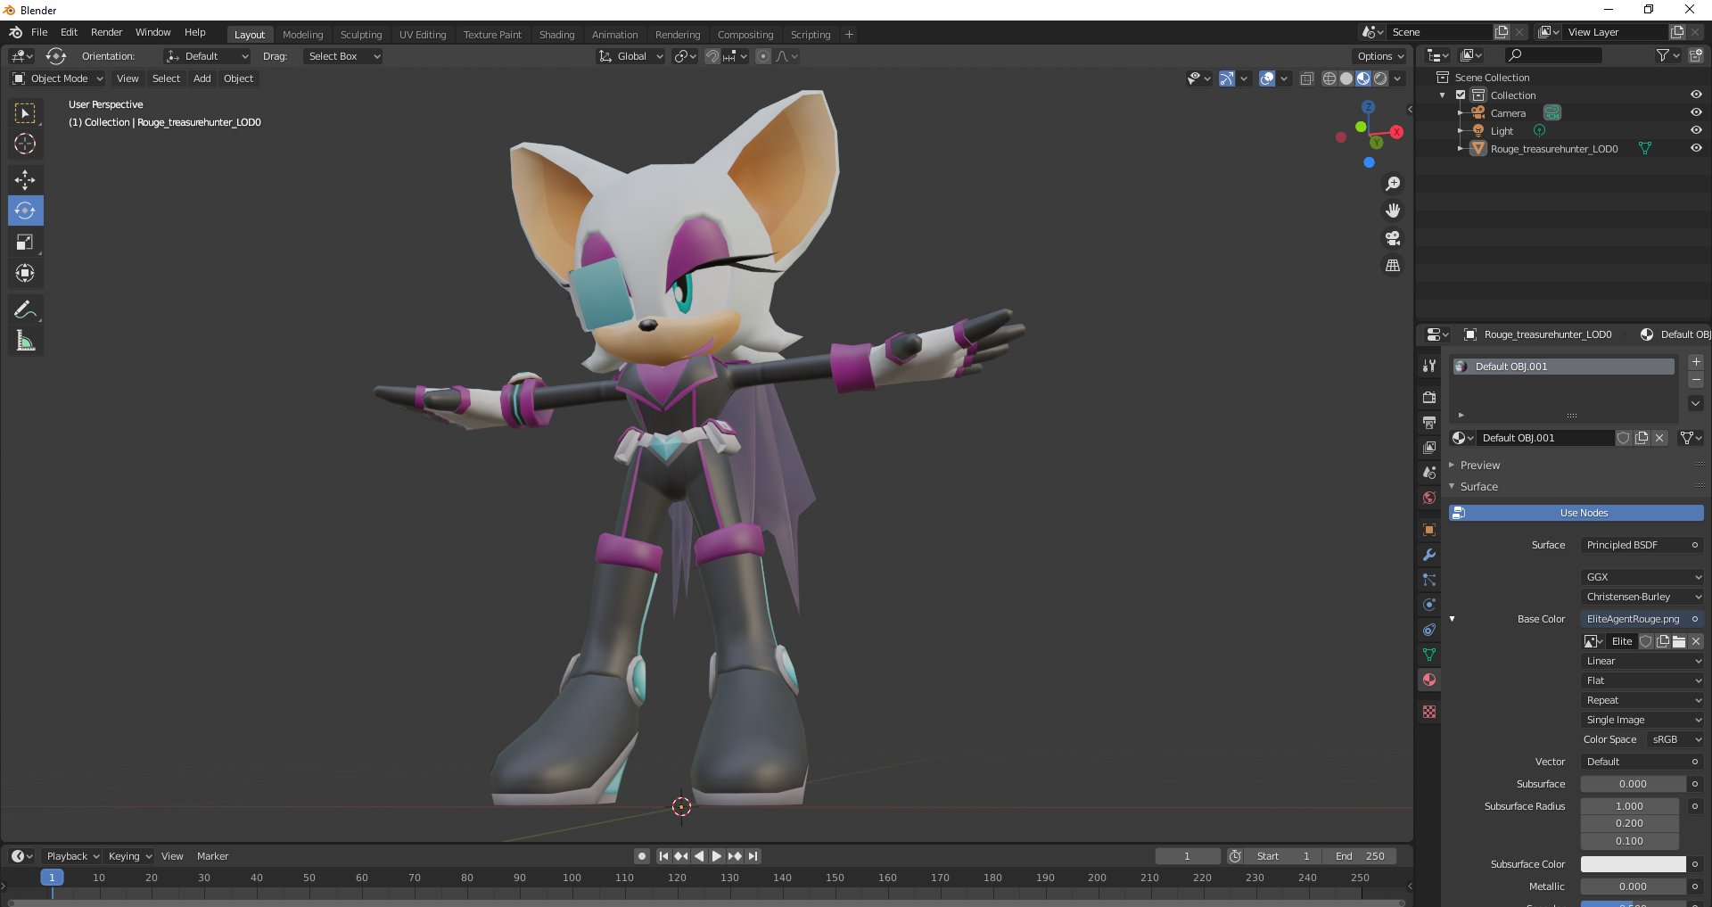Click the Pan view hand icon
Screen dimensions: 1712x907
(x=1393, y=210)
